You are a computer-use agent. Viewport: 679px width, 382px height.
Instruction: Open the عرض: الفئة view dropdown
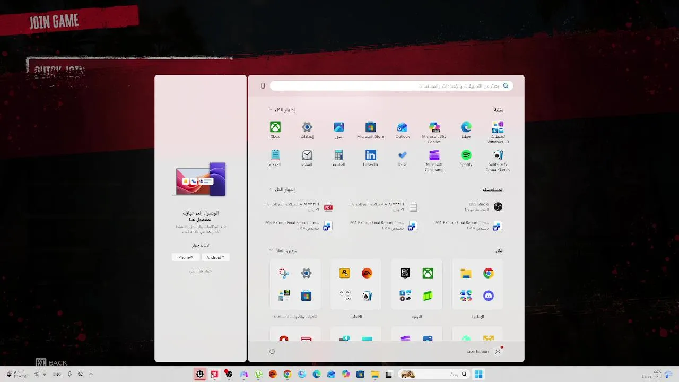pyautogui.click(x=284, y=250)
